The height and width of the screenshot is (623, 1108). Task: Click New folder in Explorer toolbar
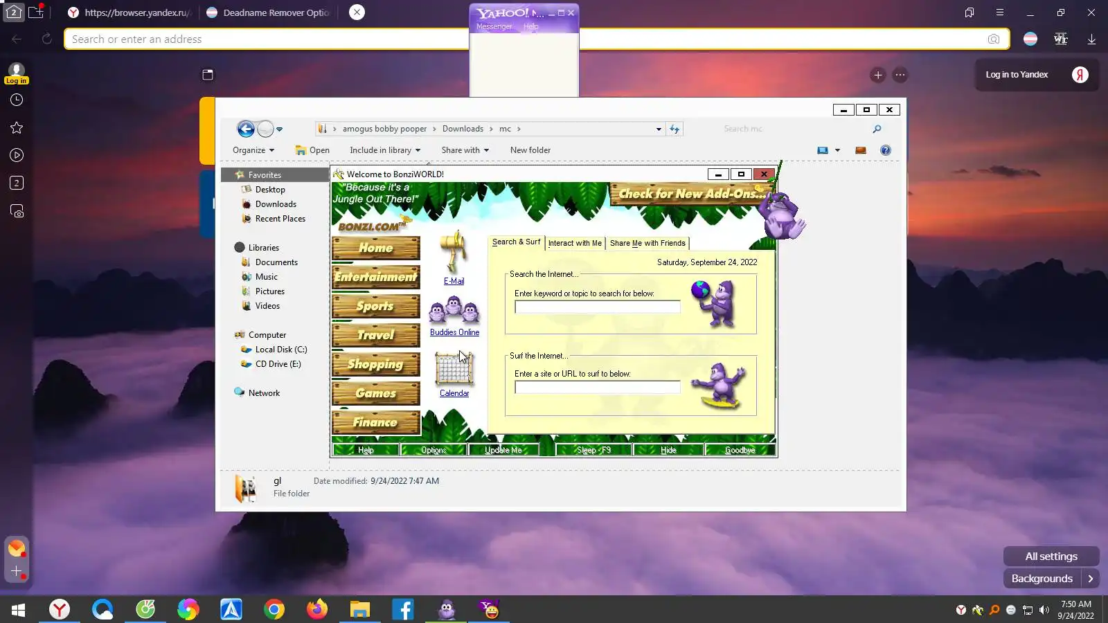[x=530, y=150]
